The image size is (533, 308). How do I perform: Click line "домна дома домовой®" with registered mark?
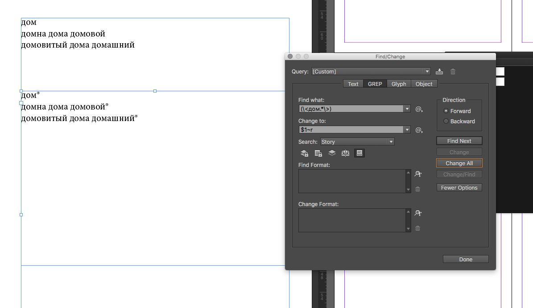tap(65, 107)
